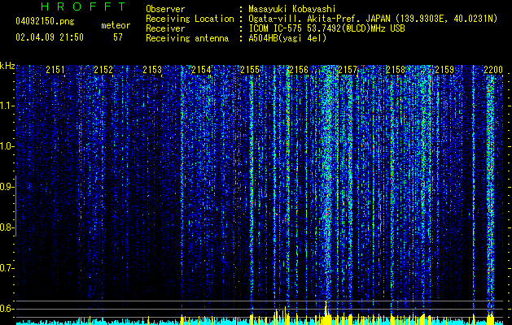Click the Ogata-vill. Akita-Pref. JAPAN location text
Image resolution: width=512 pixels, height=325 pixels.
(x=373, y=19)
